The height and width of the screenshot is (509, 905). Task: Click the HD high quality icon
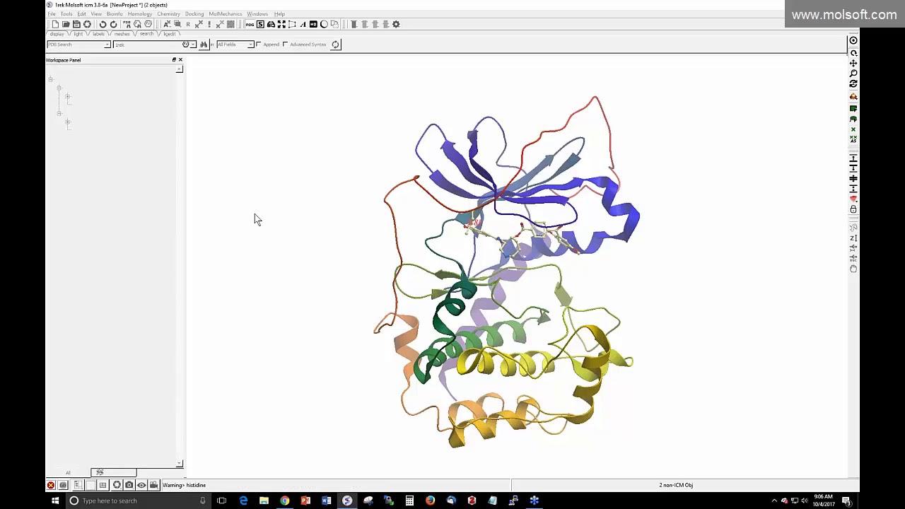[313, 24]
